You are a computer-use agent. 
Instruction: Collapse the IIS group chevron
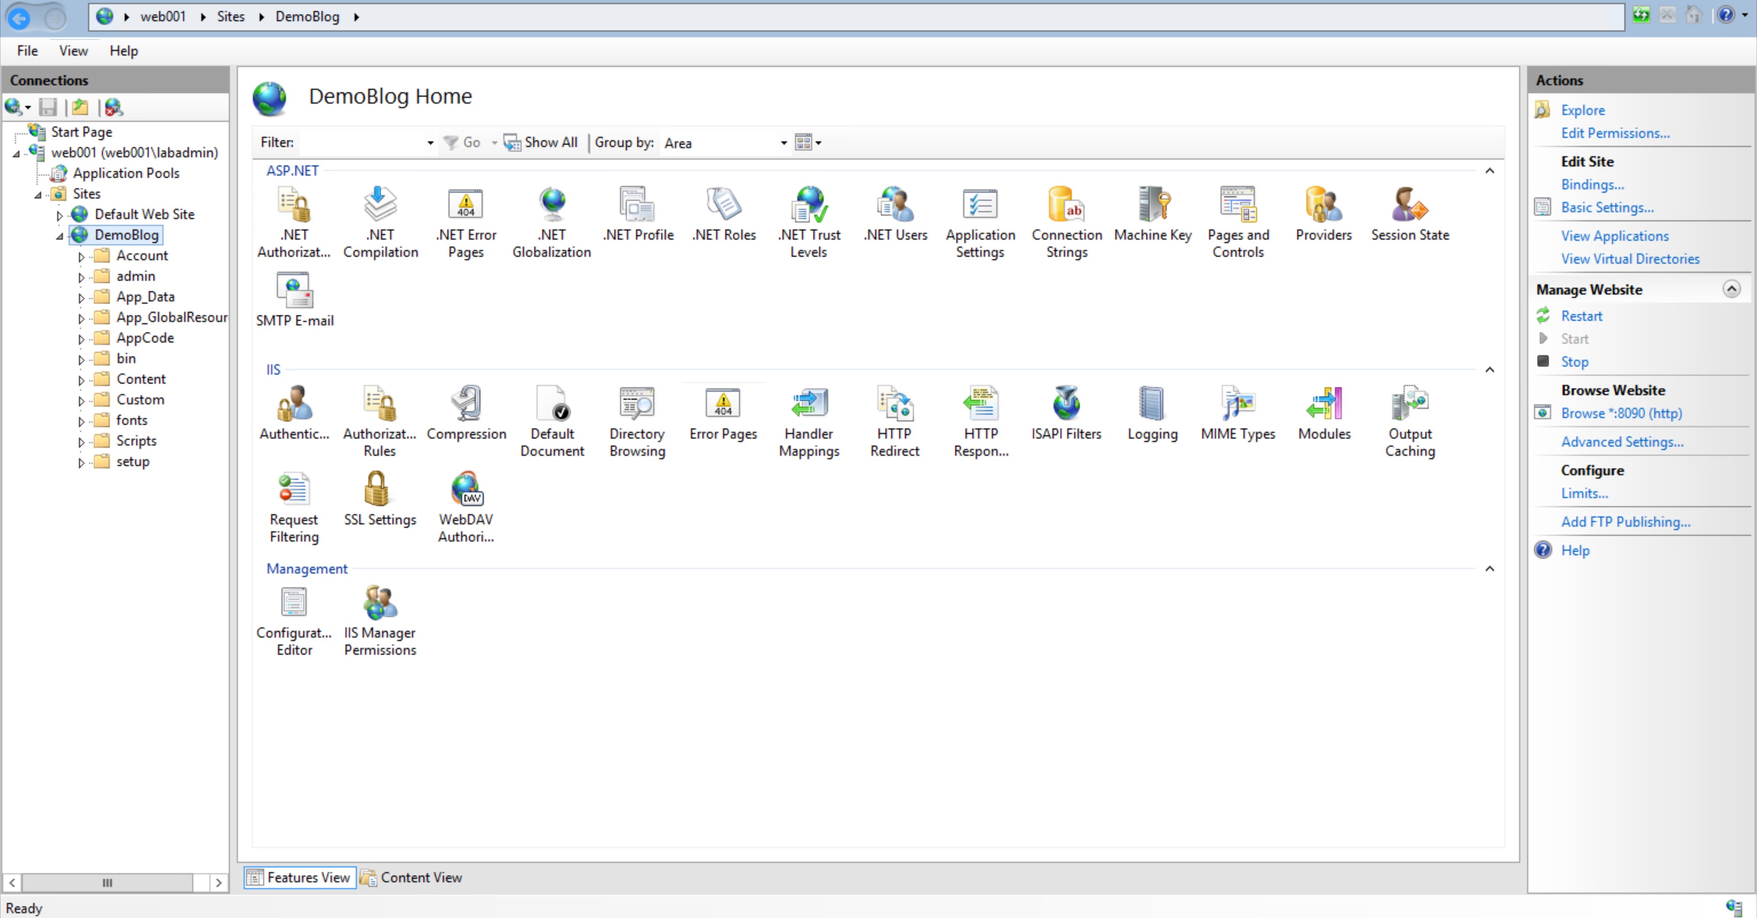(1490, 370)
